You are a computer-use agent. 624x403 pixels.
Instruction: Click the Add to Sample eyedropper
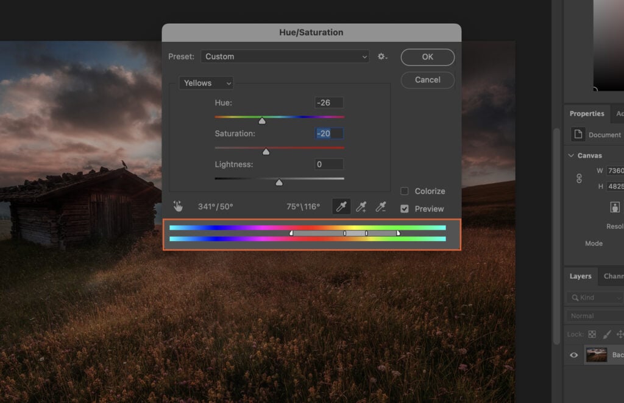[x=361, y=206]
